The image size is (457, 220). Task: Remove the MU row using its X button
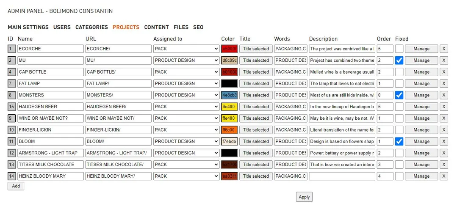443,60
